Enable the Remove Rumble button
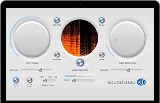This screenshot has height=103, width=160. [30, 80]
